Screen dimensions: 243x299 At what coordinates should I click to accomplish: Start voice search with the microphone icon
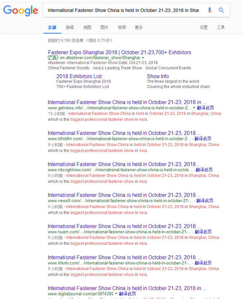pyautogui.click(x=209, y=10)
